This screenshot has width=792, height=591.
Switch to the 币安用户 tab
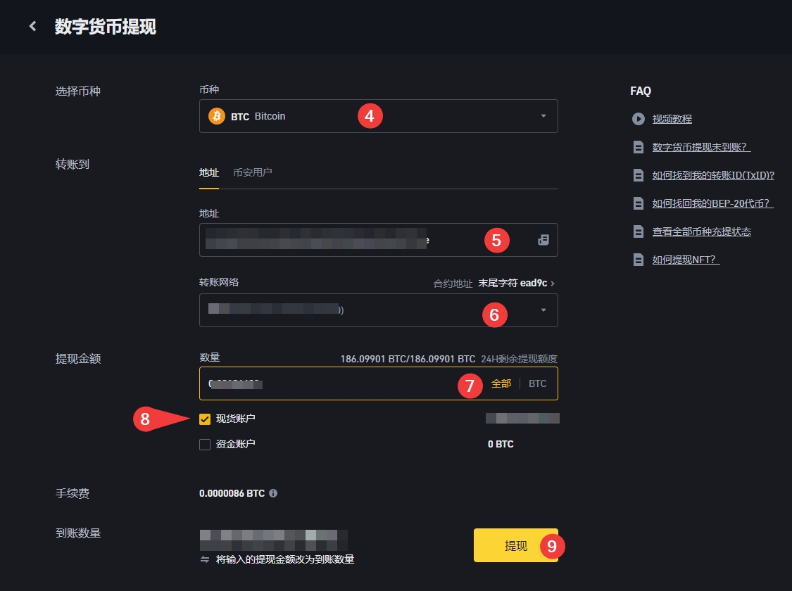(252, 172)
